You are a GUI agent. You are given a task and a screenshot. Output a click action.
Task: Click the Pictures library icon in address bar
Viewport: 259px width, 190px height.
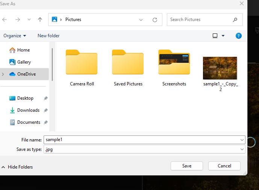pyautogui.click(x=55, y=19)
